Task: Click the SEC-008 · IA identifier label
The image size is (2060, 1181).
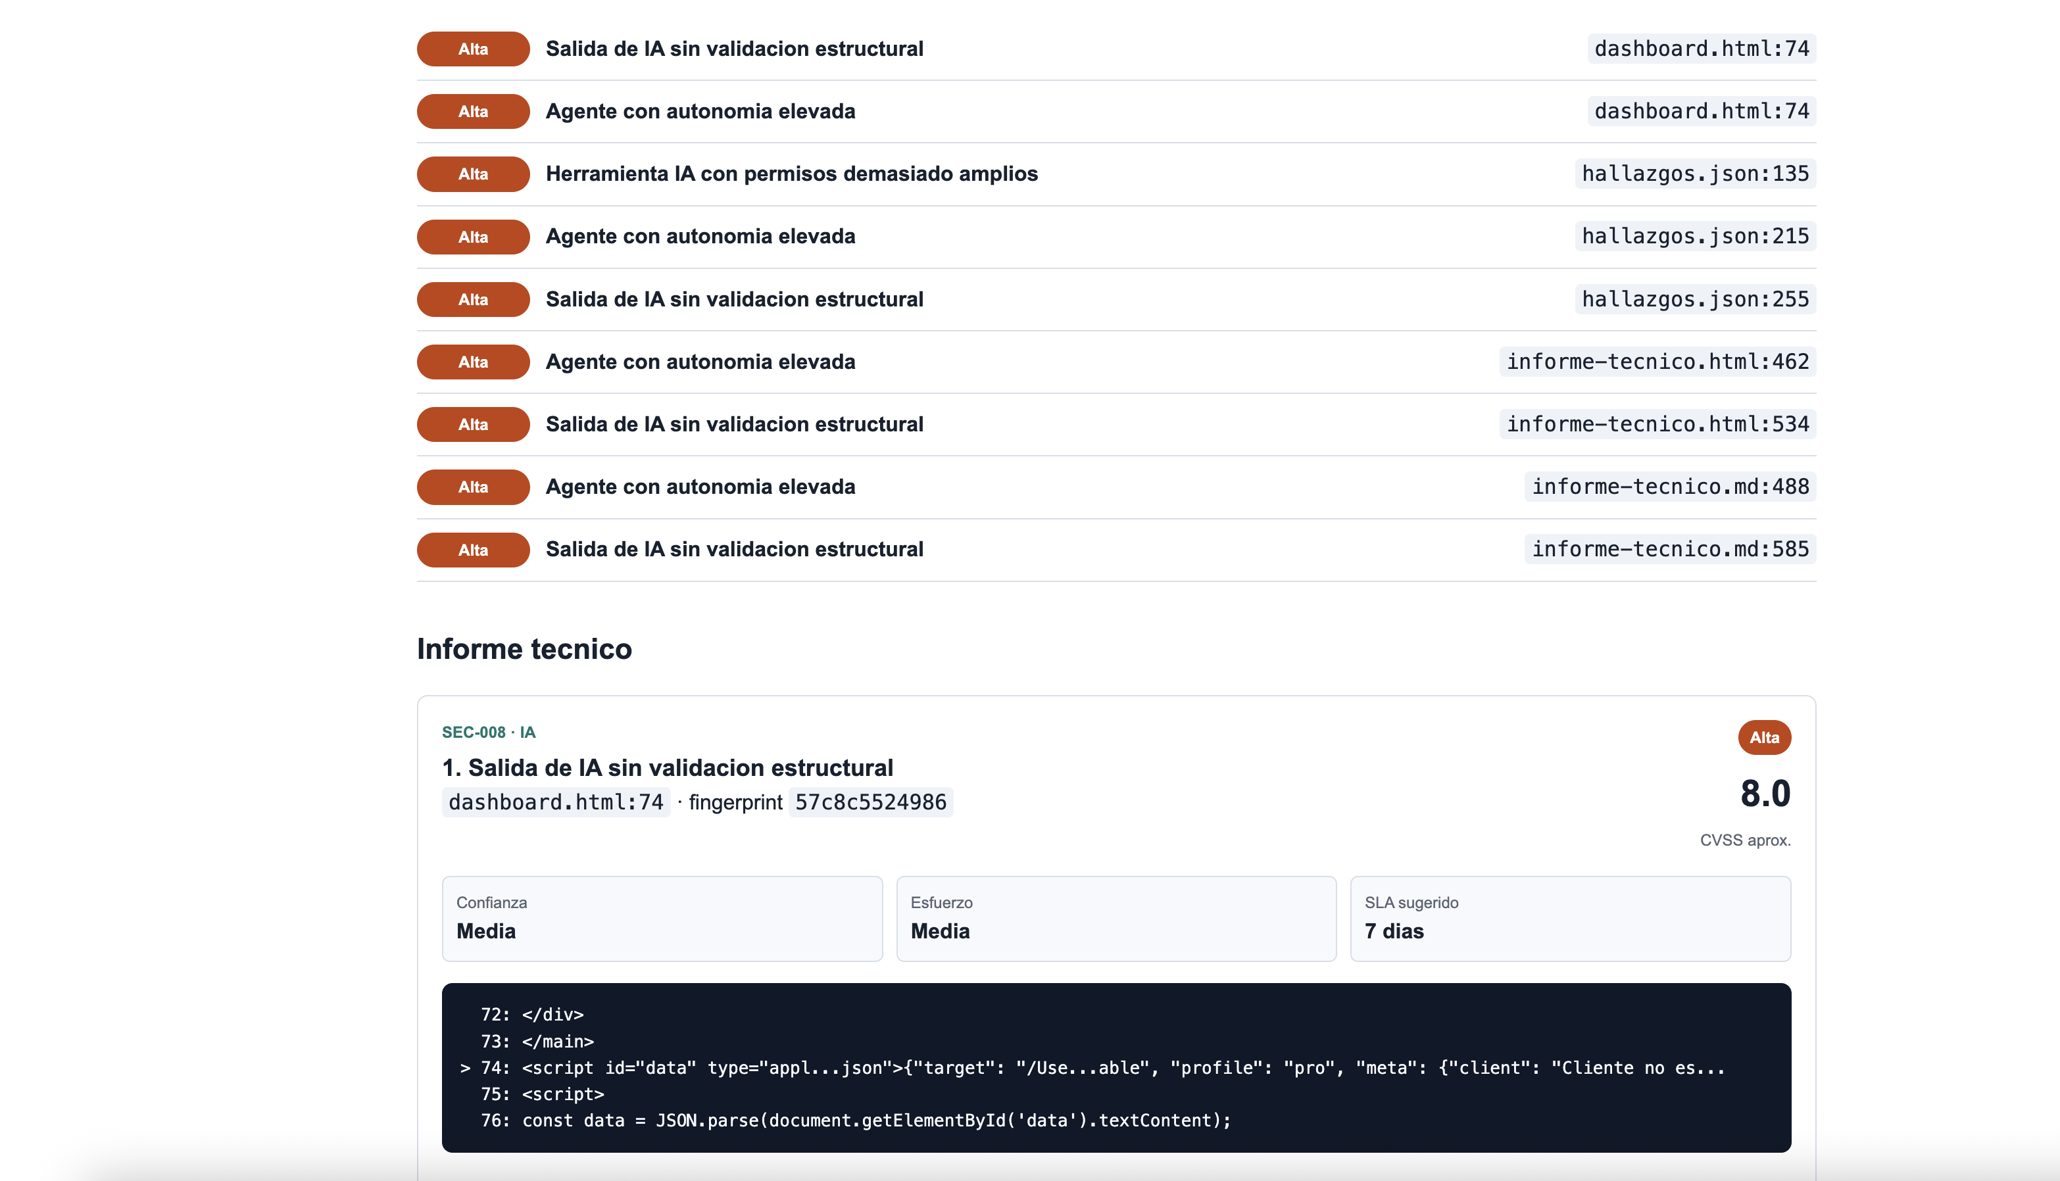Action: 489,733
